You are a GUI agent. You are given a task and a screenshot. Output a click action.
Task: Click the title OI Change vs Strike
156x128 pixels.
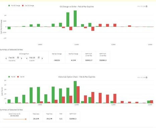[77, 7]
